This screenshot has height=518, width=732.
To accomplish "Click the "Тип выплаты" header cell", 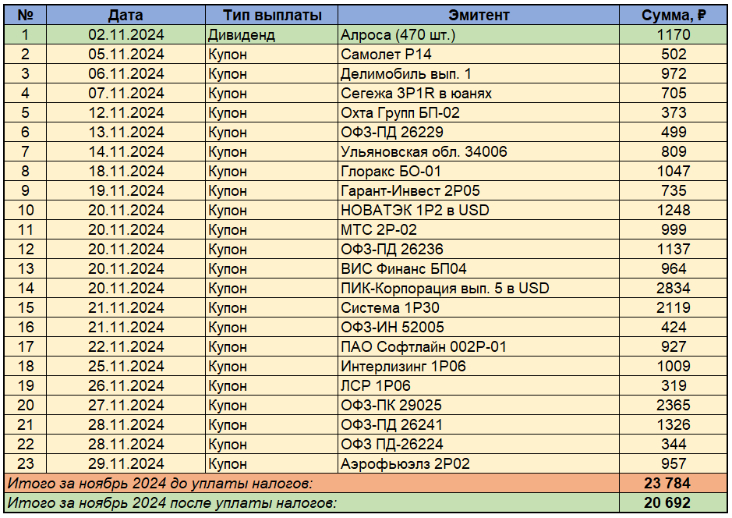I will click(x=271, y=15).
